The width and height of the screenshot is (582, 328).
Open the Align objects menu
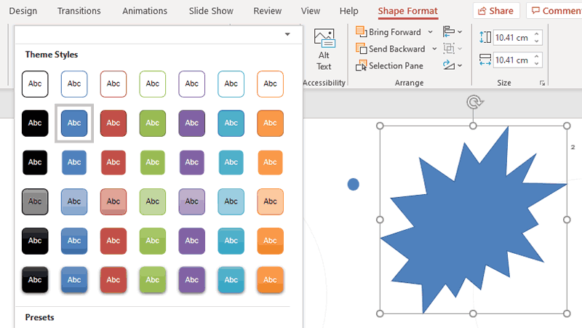pos(452,32)
